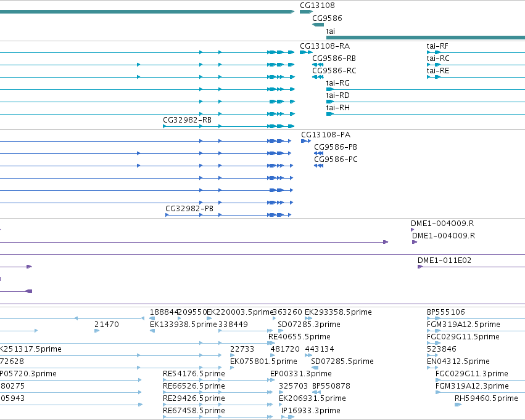Click the RE54176.5prime EST label
This screenshot has height=420, width=525.
[194, 374]
